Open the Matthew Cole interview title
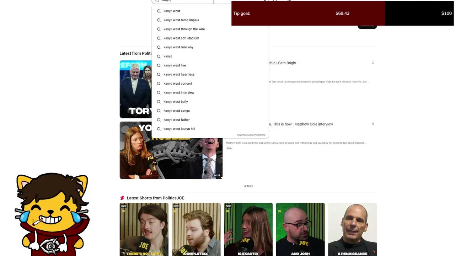The height and width of the screenshot is (256, 455). pyautogui.click(x=301, y=124)
